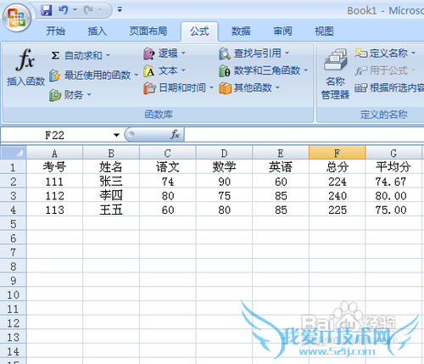The height and width of the screenshot is (364, 424).
Task: Click the fx insert function button in formula bar
Action: (175, 135)
